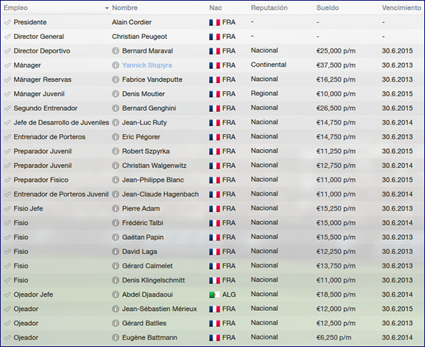Sort staff by Vencimiento column header
This screenshot has width=425, height=347.
(402, 8)
